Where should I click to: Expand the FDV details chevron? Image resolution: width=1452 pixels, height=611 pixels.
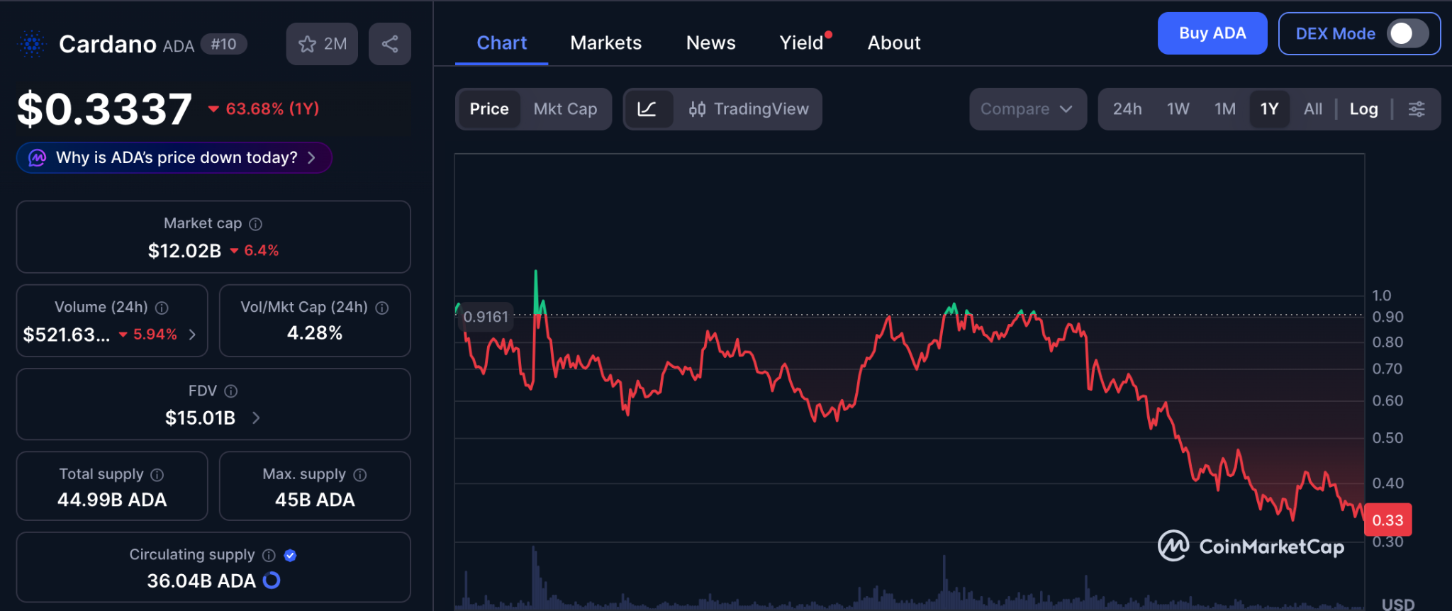click(x=256, y=418)
